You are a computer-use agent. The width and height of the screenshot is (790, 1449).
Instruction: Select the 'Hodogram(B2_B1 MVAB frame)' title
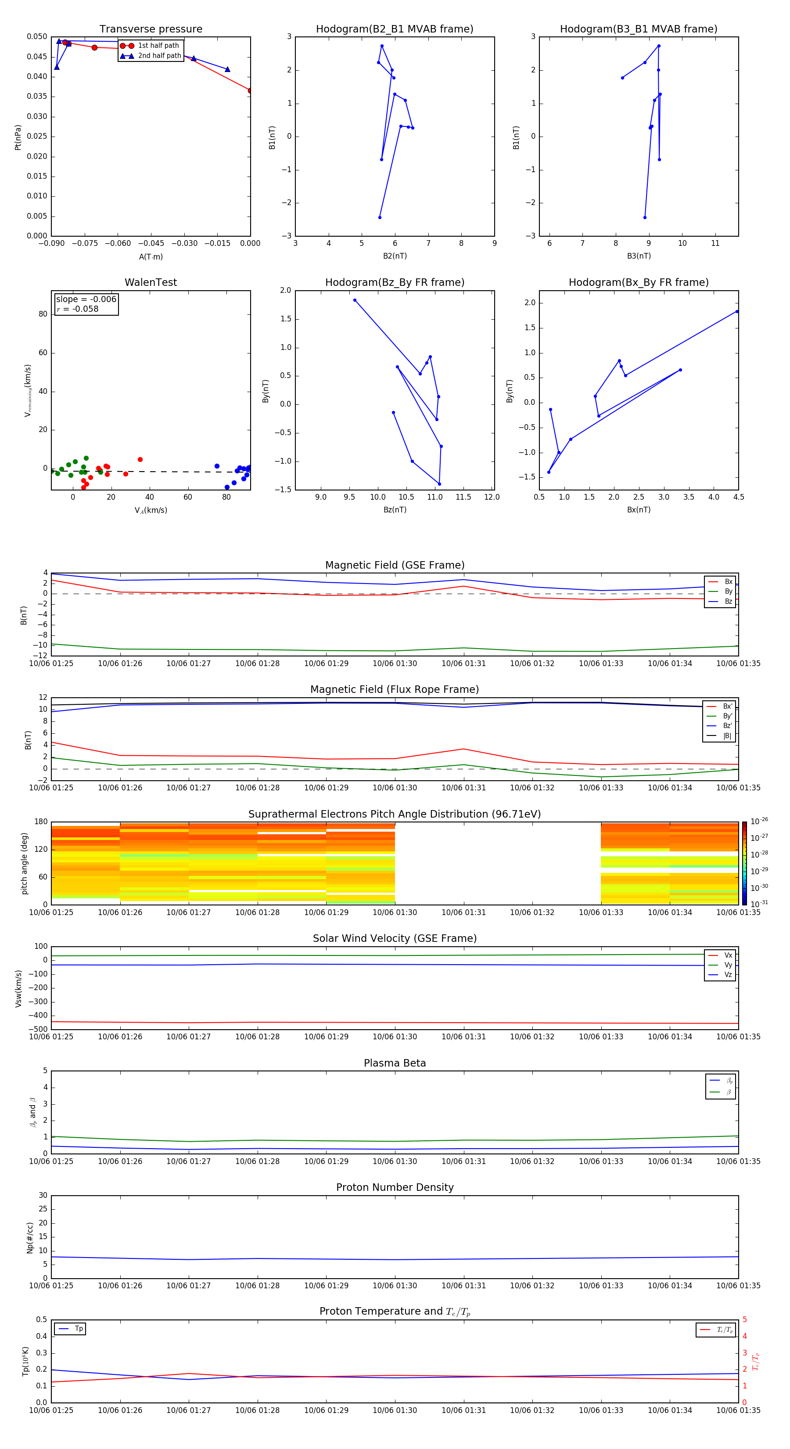click(395, 29)
